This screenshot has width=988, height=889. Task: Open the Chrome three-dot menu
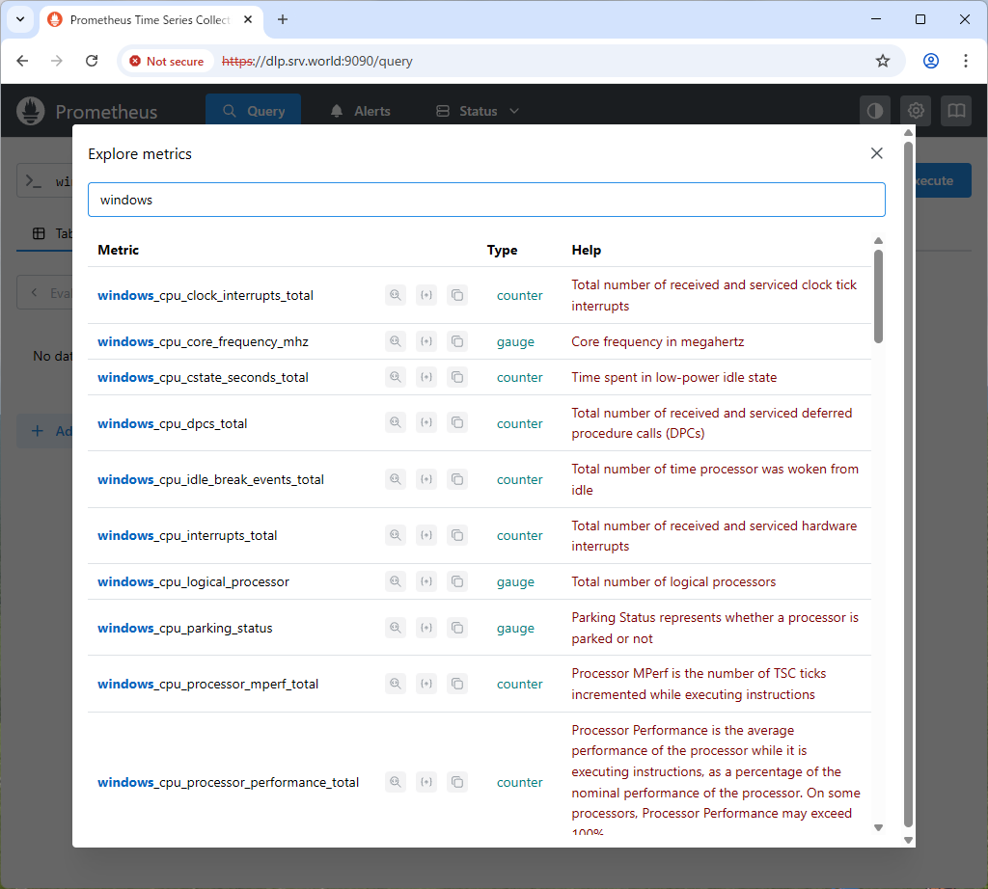coord(966,61)
